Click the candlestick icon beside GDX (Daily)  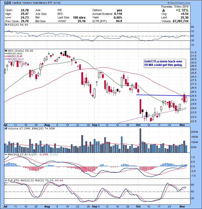pos(6,51)
